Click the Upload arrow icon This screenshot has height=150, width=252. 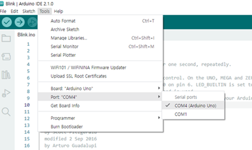(x=19, y=22)
